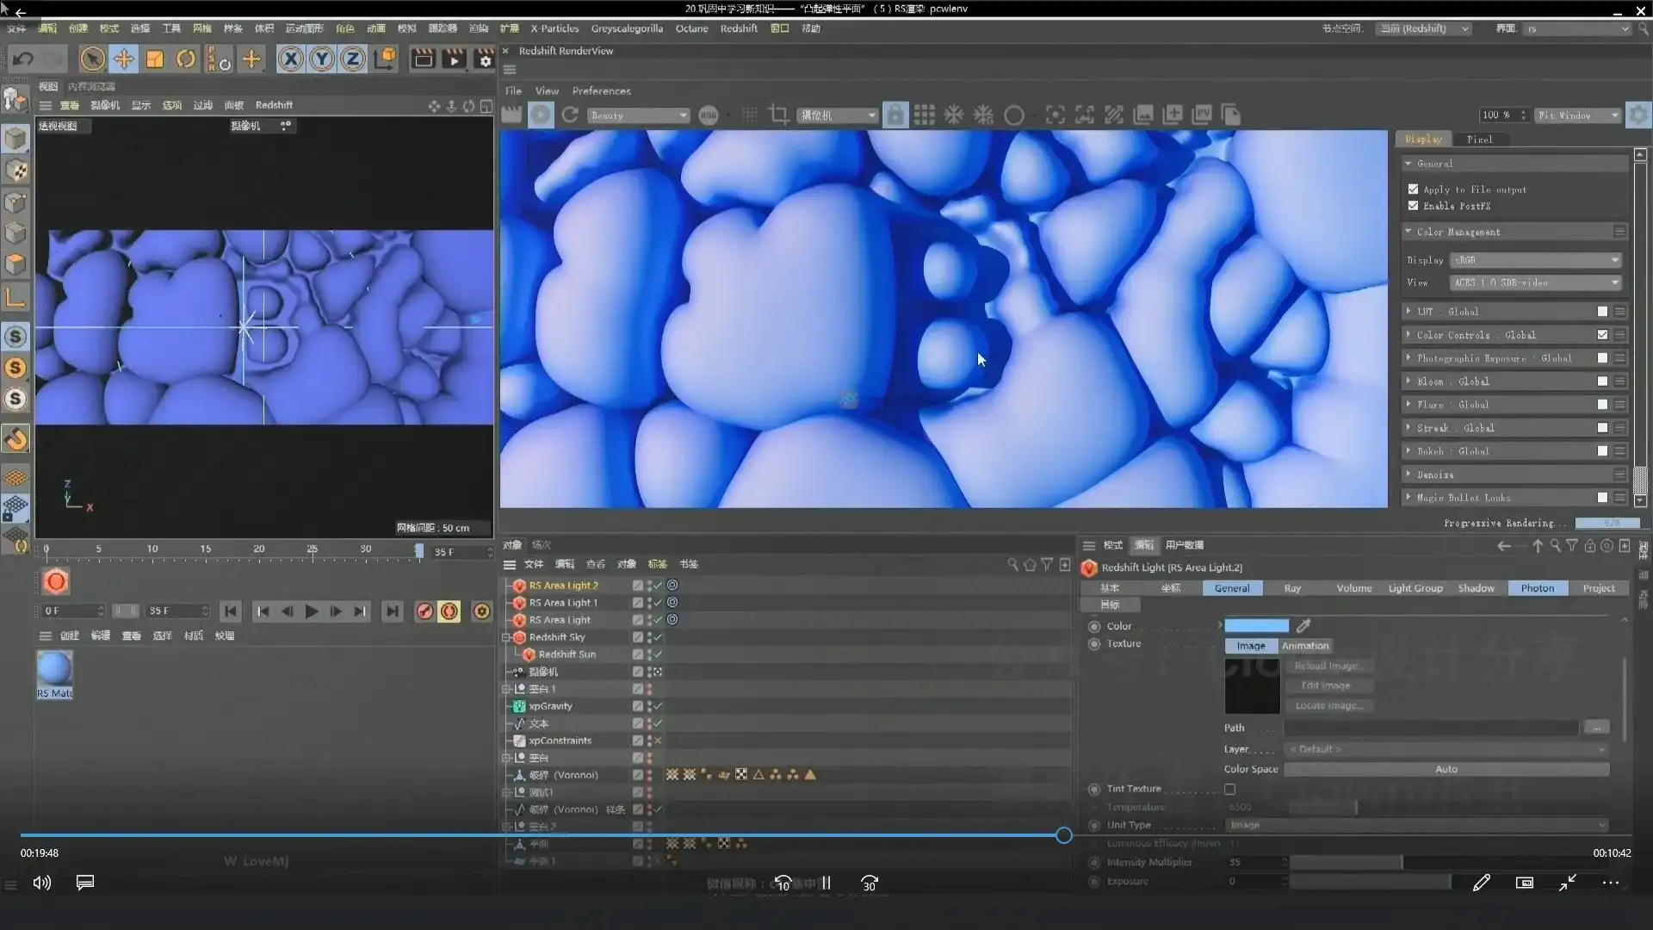1653x930 pixels.
Task: Open Render Settings from the top toolbar
Action: click(485, 59)
